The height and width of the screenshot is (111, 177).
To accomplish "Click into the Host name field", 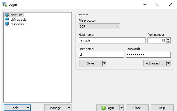I will coord(112,40).
